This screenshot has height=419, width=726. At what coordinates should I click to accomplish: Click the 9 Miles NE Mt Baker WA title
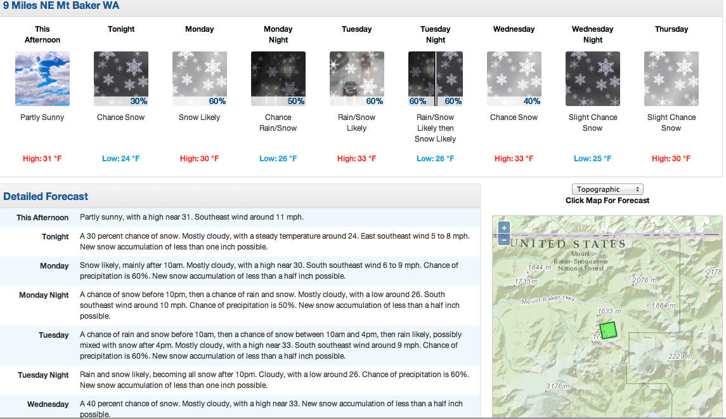61,6
